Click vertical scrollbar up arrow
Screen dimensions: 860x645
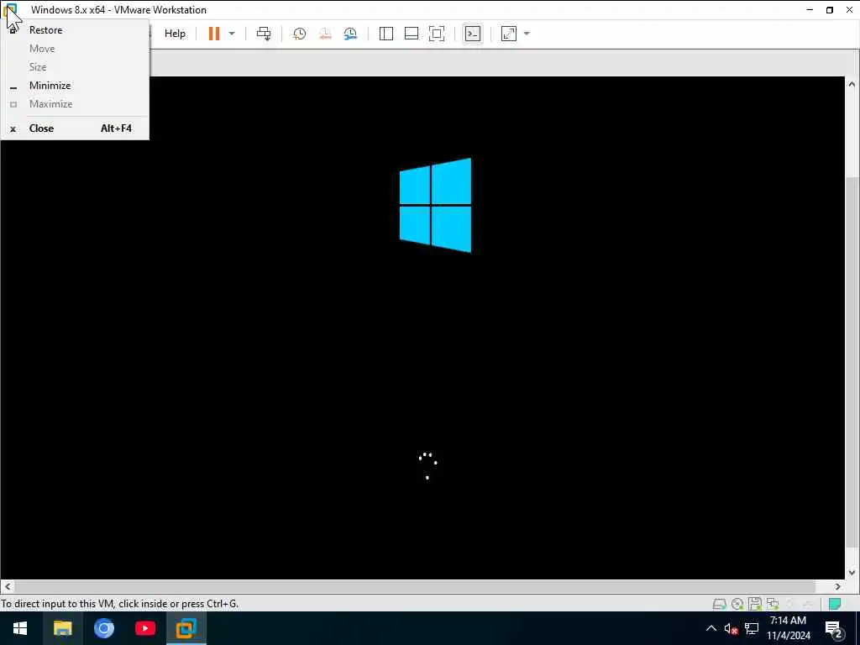852,84
